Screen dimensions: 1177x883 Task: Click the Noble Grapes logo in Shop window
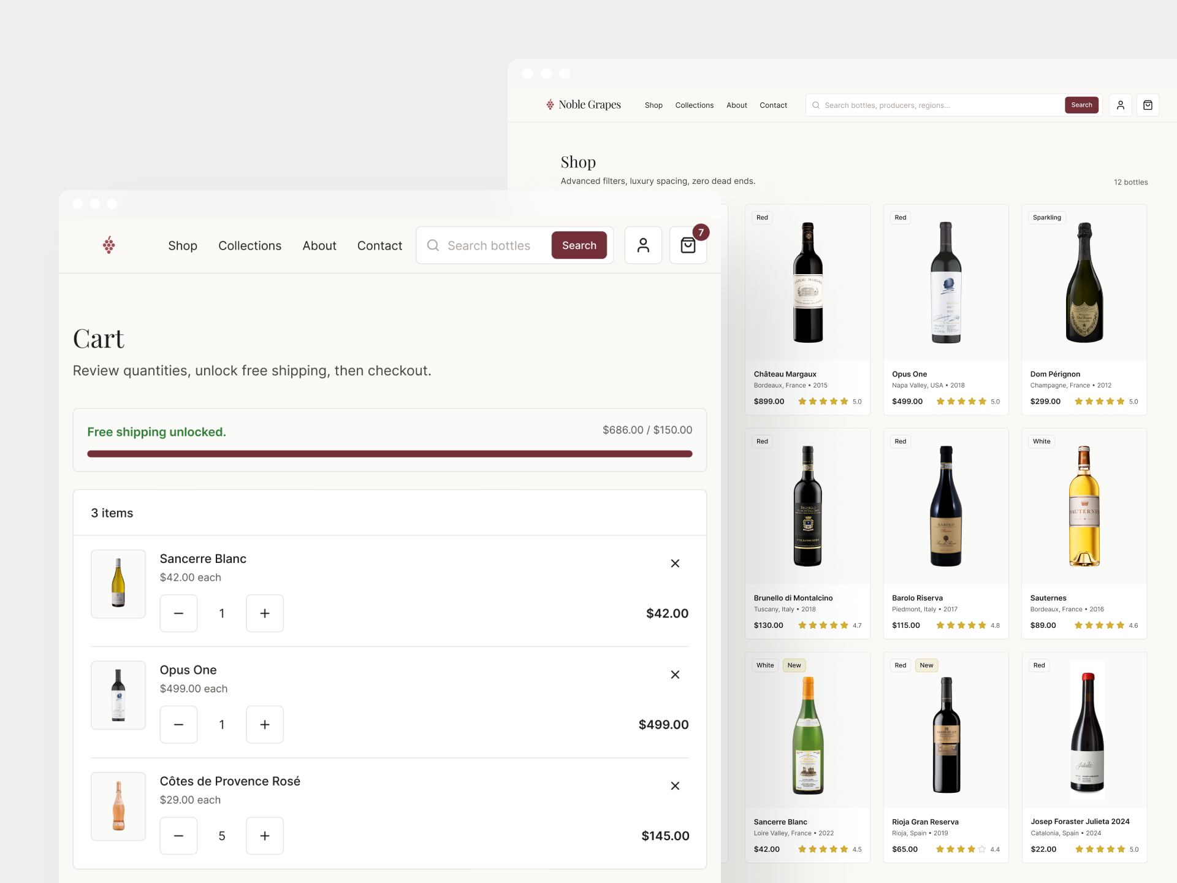(584, 105)
